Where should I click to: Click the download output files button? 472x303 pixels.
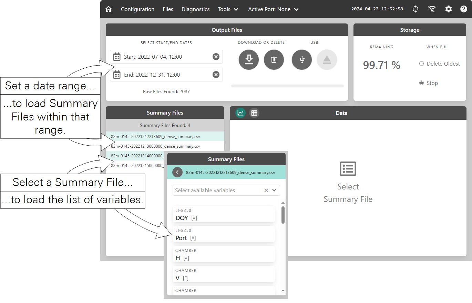pyautogui.click(x=249, y=60)
